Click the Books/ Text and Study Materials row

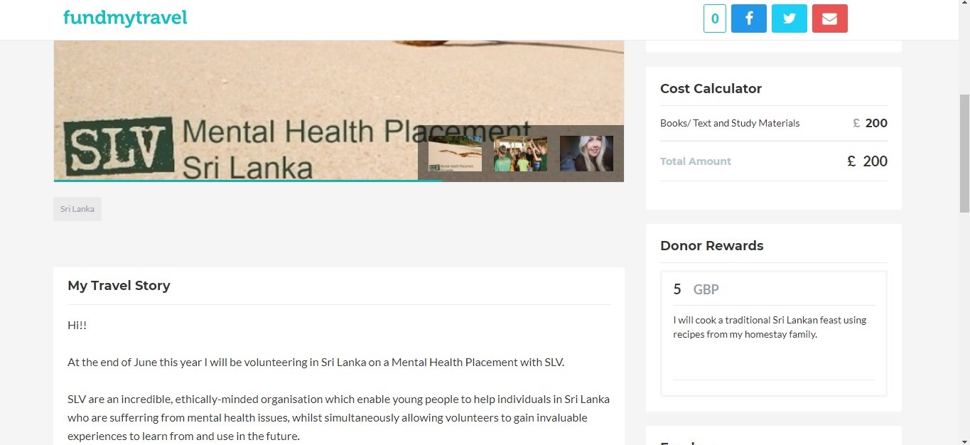coord(774,123)
